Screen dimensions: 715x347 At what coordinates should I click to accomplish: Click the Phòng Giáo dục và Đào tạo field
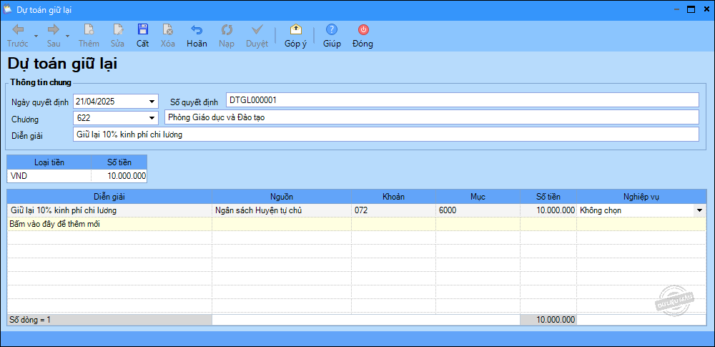point(431,117)
